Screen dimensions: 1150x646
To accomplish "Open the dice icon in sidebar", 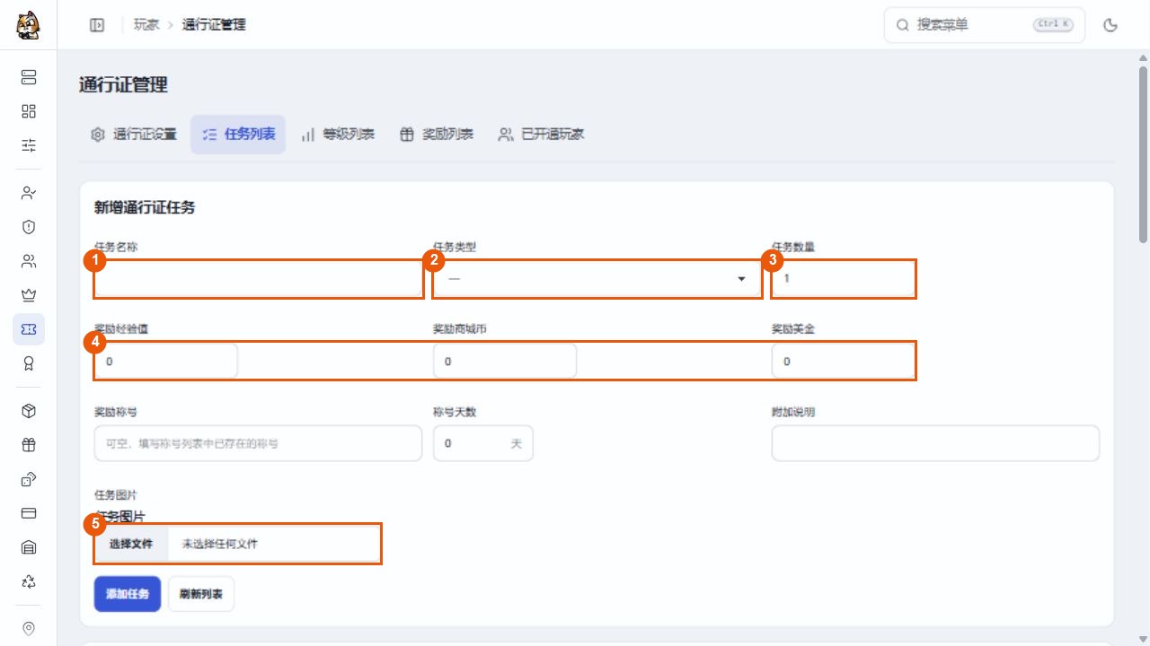I will [x=29, y=479].
